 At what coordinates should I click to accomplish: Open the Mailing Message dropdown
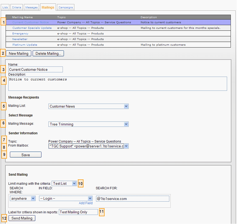pos(89,124)
